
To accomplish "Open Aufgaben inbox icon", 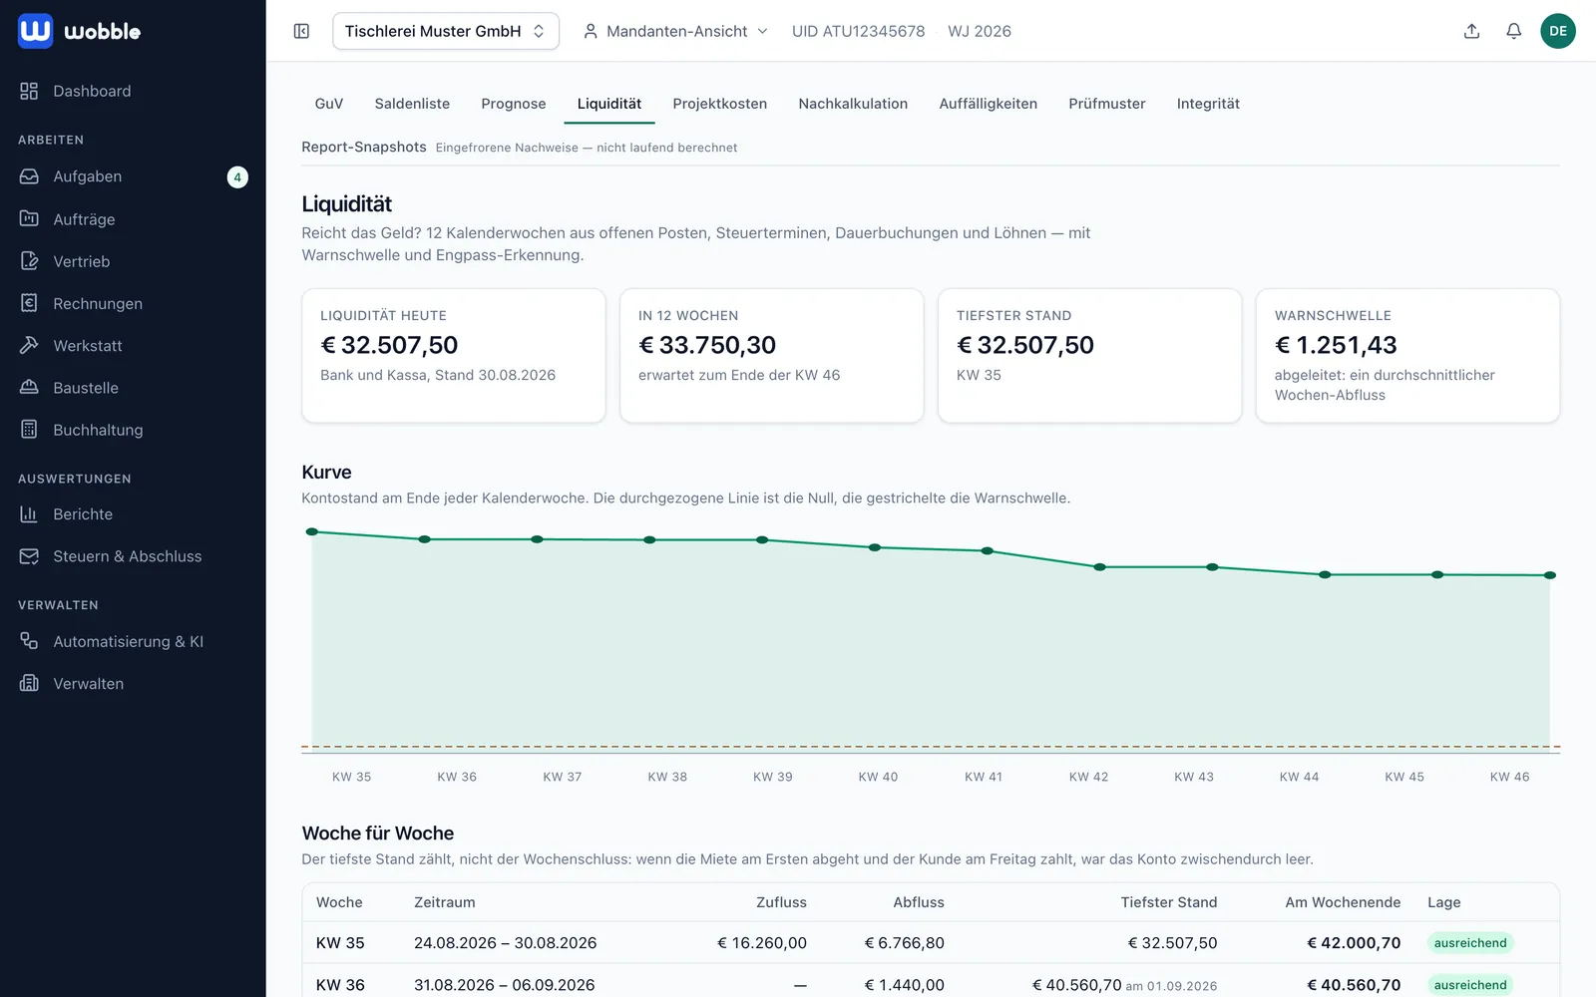I will click(29, 176).
